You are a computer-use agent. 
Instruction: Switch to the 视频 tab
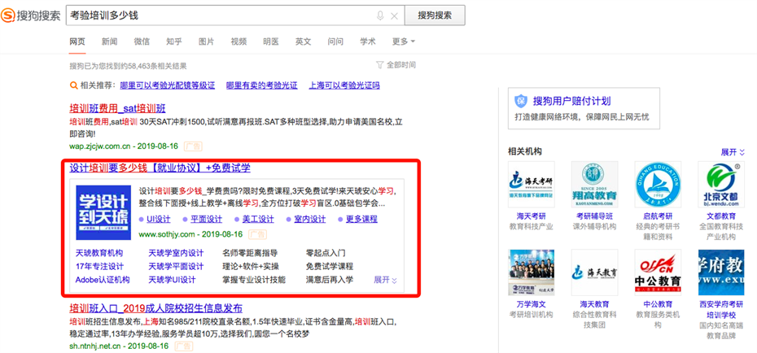[239, 41]
